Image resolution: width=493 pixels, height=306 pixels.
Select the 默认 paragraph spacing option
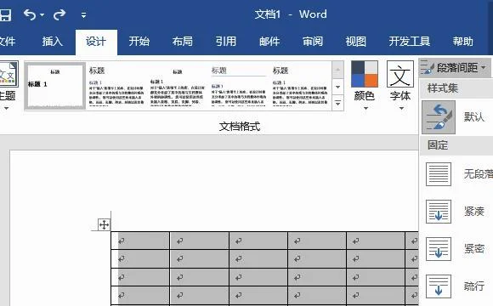point(456,117)
